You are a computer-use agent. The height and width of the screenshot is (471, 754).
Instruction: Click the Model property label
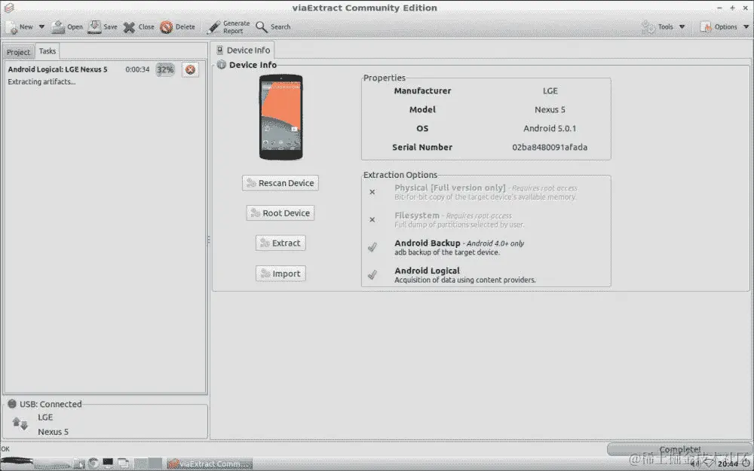[422, 109]
